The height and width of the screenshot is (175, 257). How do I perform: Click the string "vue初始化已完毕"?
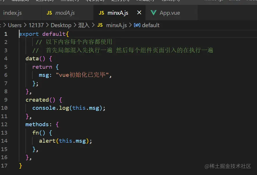coord(82,75)
